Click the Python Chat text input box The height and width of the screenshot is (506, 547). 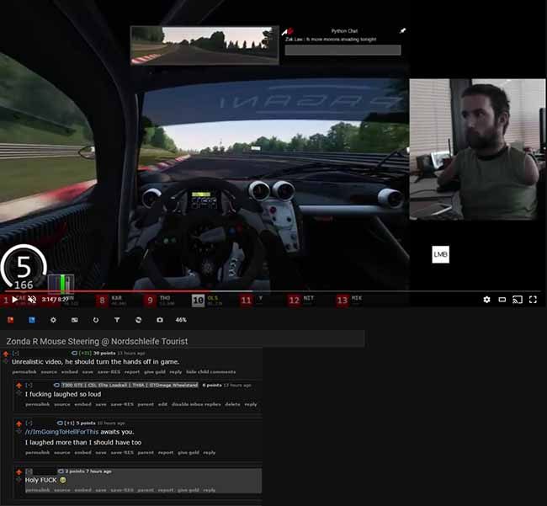[x=343, y=50]
